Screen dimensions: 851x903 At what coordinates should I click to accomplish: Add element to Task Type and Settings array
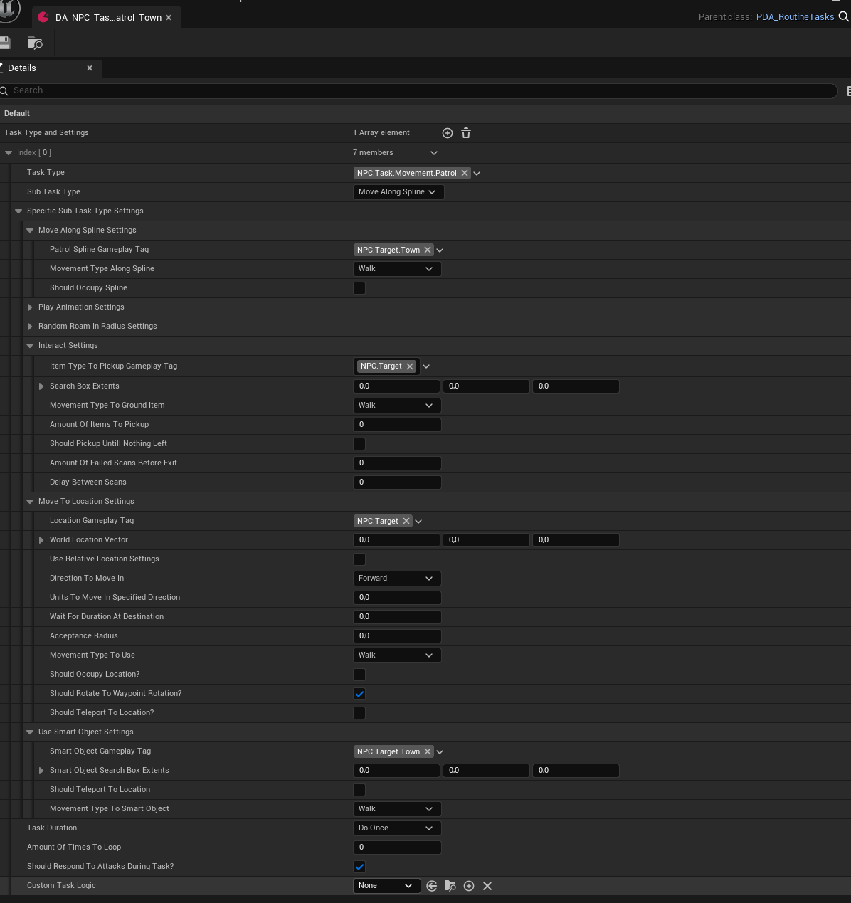pos(448,133)
